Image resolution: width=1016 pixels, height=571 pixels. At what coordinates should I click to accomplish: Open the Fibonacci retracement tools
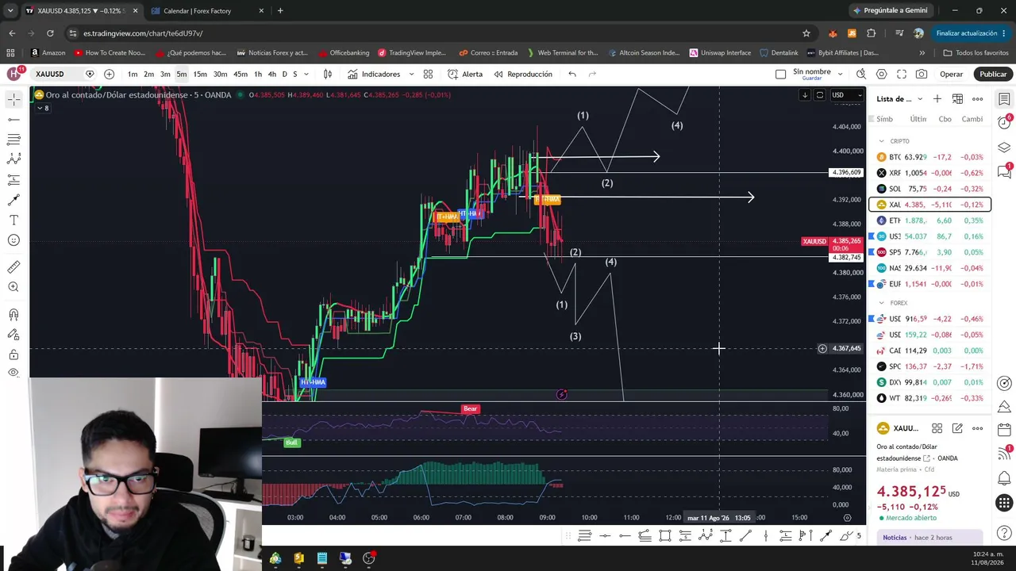pyautogui.click(x=13, y=140)
